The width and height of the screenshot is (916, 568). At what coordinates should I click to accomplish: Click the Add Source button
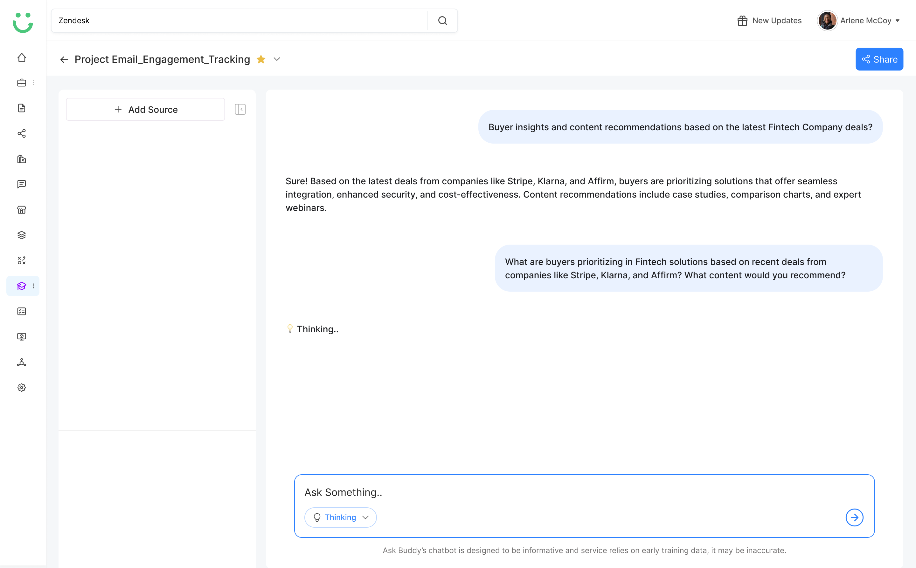146,109
